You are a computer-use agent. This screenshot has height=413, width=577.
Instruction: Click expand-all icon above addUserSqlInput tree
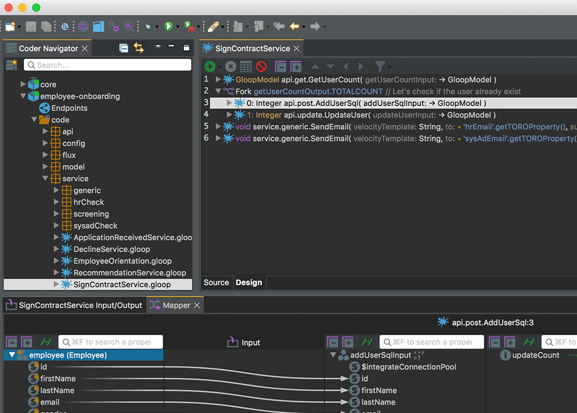pyautogui.click(x=348, y=342)
